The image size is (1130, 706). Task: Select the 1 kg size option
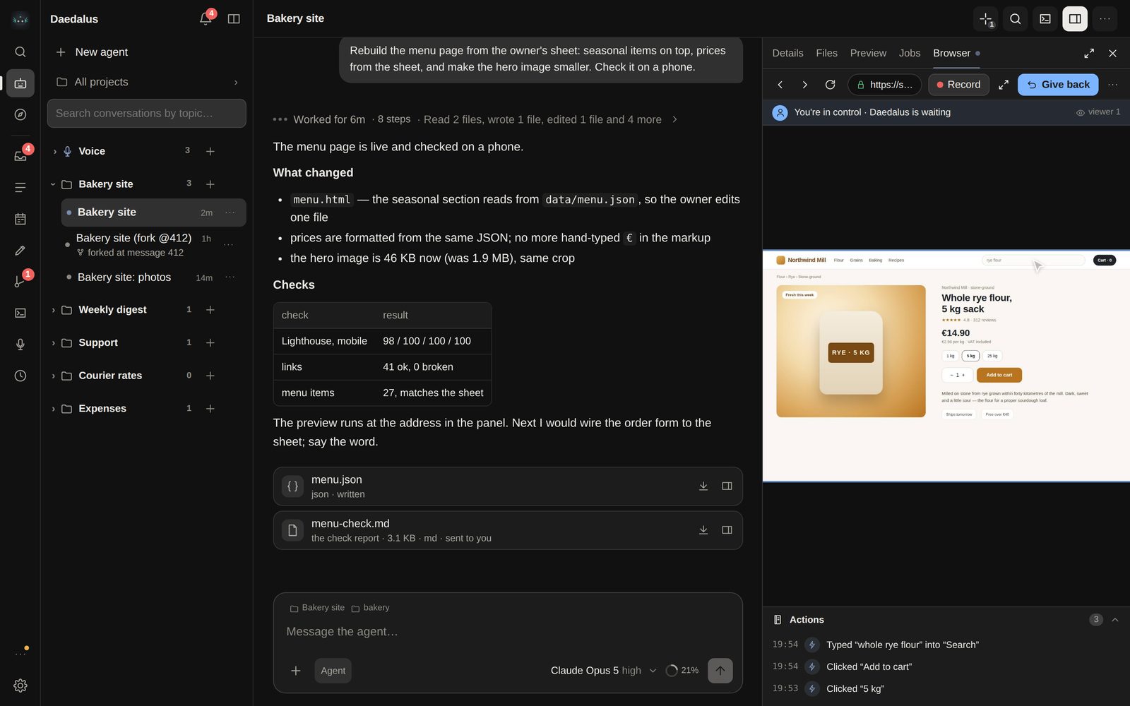point(951,356)
